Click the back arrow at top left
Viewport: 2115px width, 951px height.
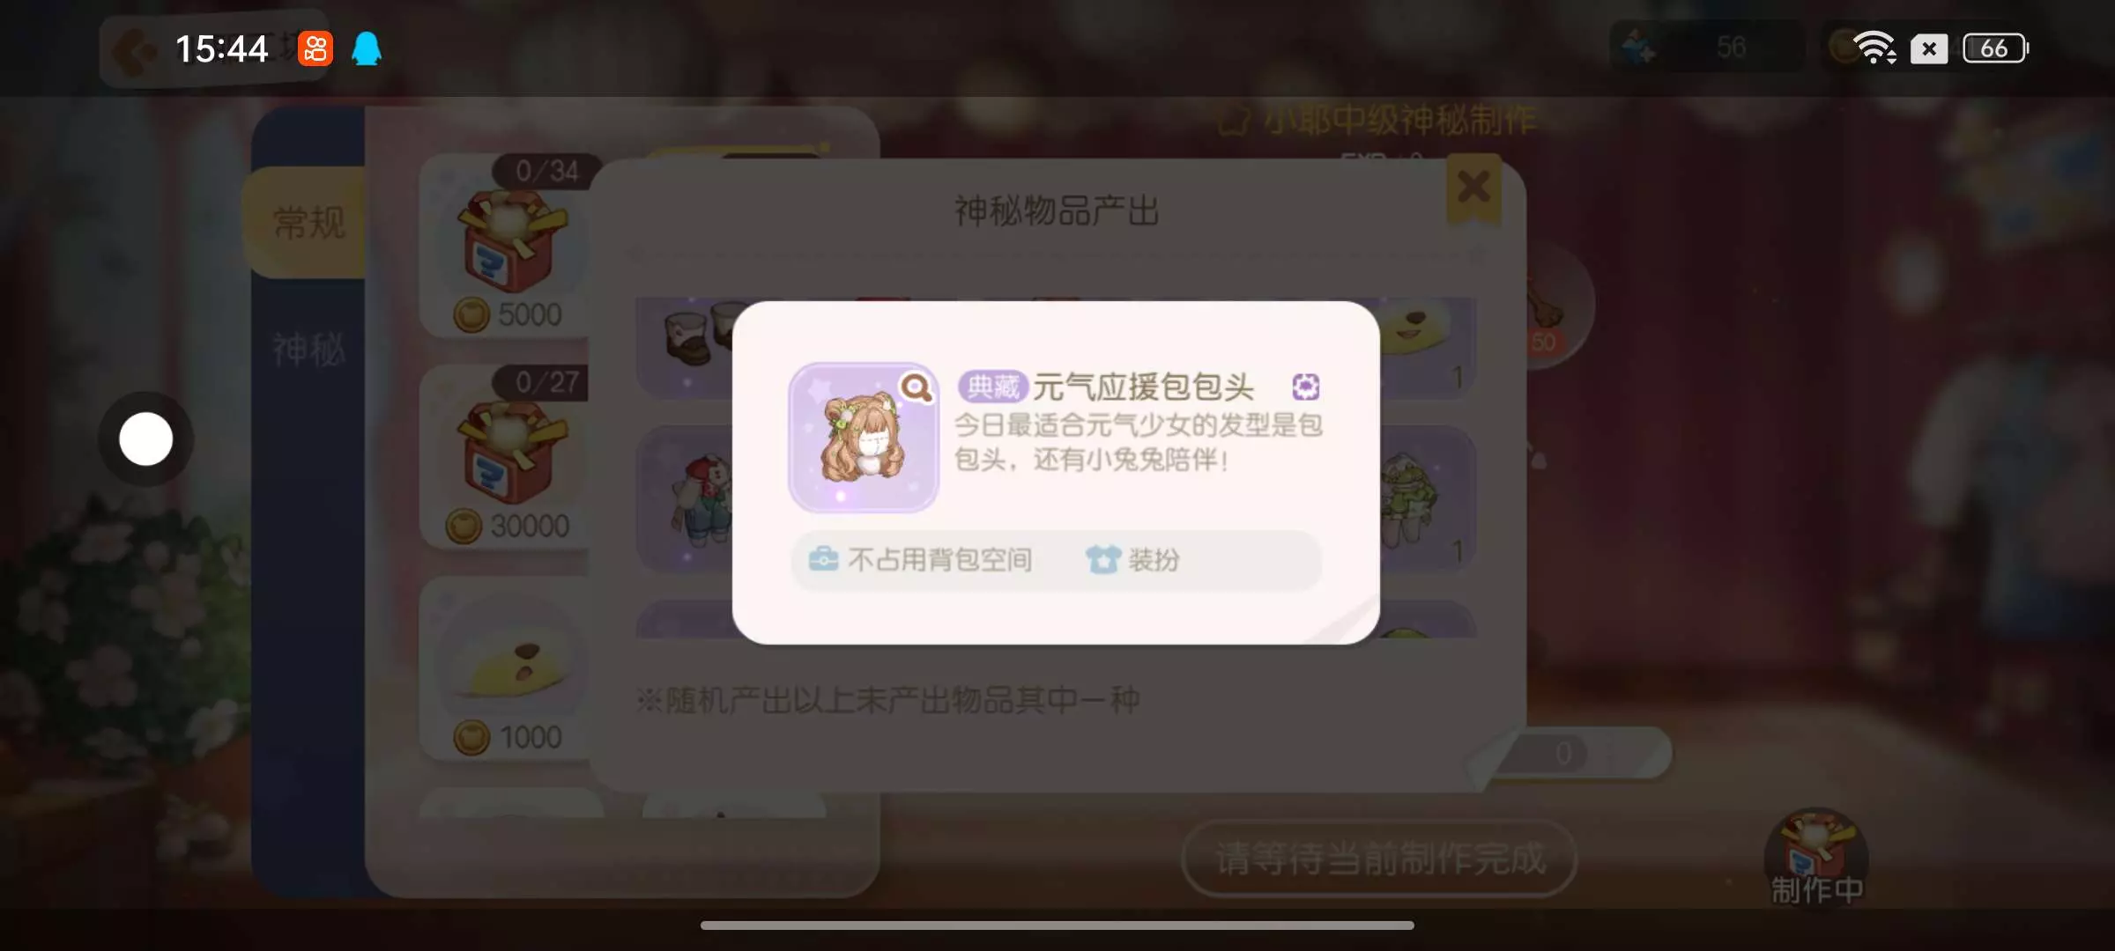tap(134, 50)
